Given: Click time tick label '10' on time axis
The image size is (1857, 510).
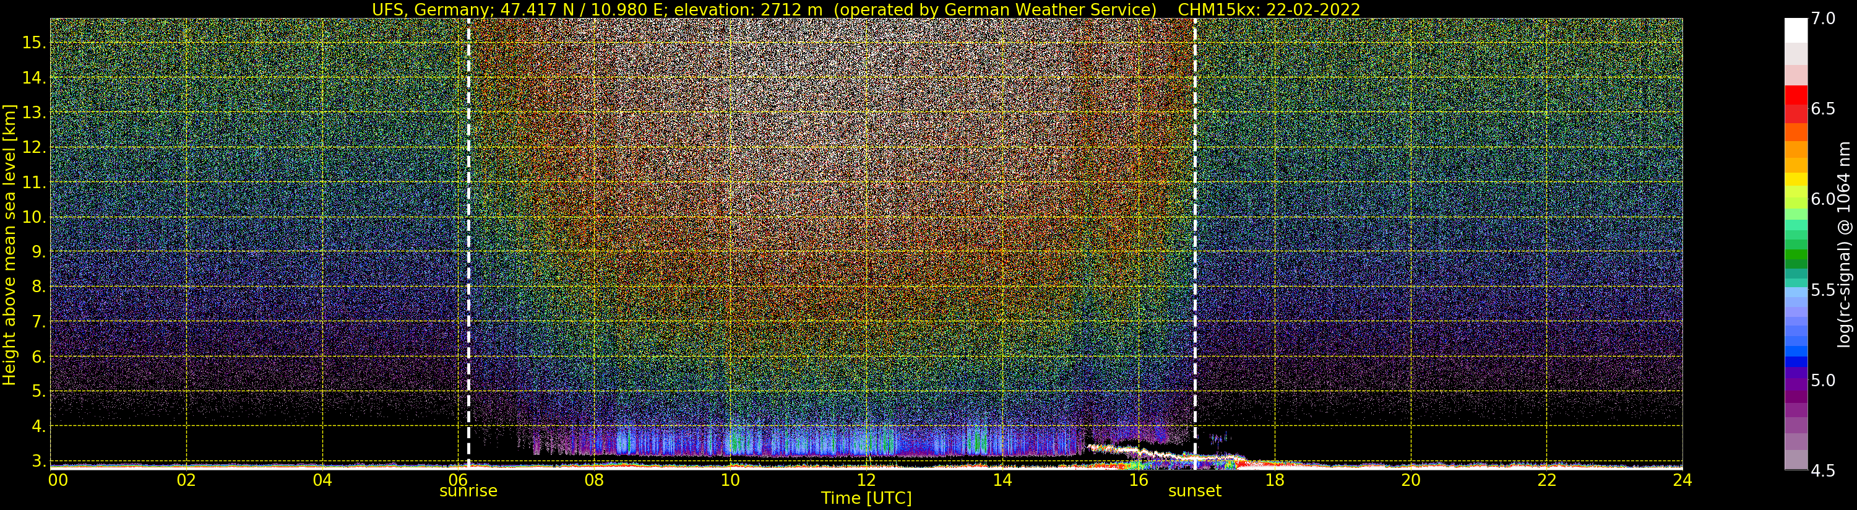Looking at the screenshot, I should click(730, 480).
